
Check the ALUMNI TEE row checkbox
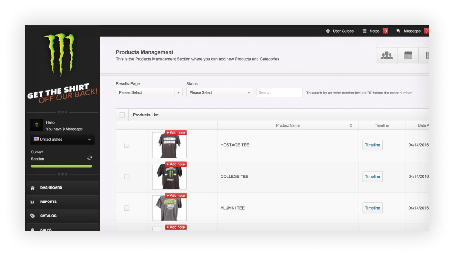[127, 208]
